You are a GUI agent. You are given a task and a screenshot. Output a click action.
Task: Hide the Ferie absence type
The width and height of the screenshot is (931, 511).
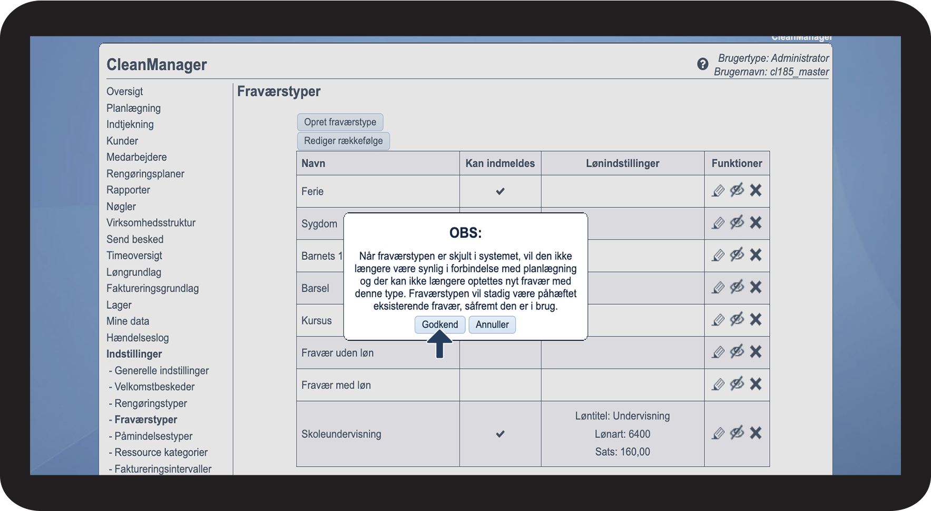pos(737,190)
